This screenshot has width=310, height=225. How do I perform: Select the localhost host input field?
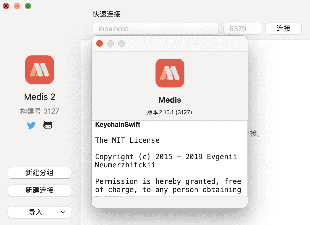coord(155,29)
